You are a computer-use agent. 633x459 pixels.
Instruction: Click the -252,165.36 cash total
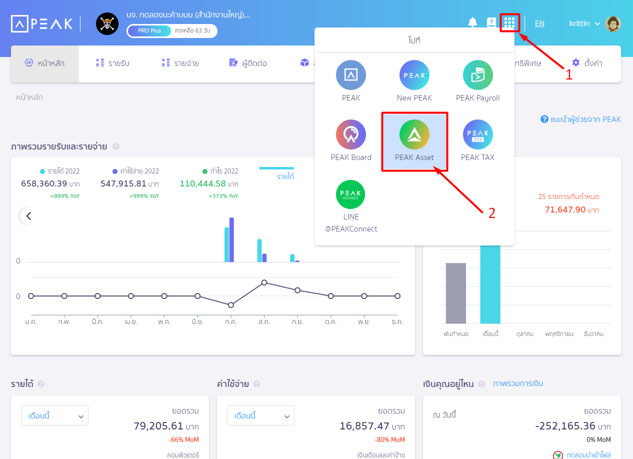(x=565, y=426)
